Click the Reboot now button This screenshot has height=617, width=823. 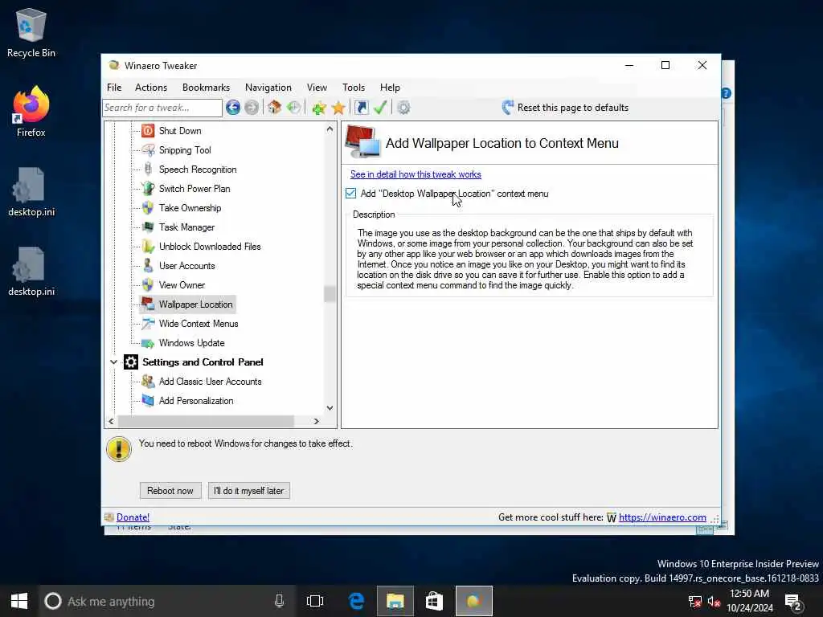[170, 491]
